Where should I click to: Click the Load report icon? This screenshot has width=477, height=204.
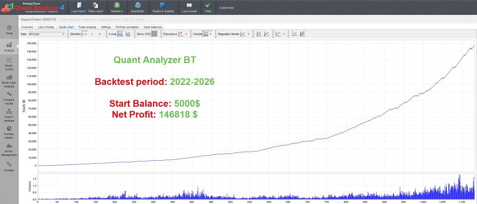(x=78, y=5)
